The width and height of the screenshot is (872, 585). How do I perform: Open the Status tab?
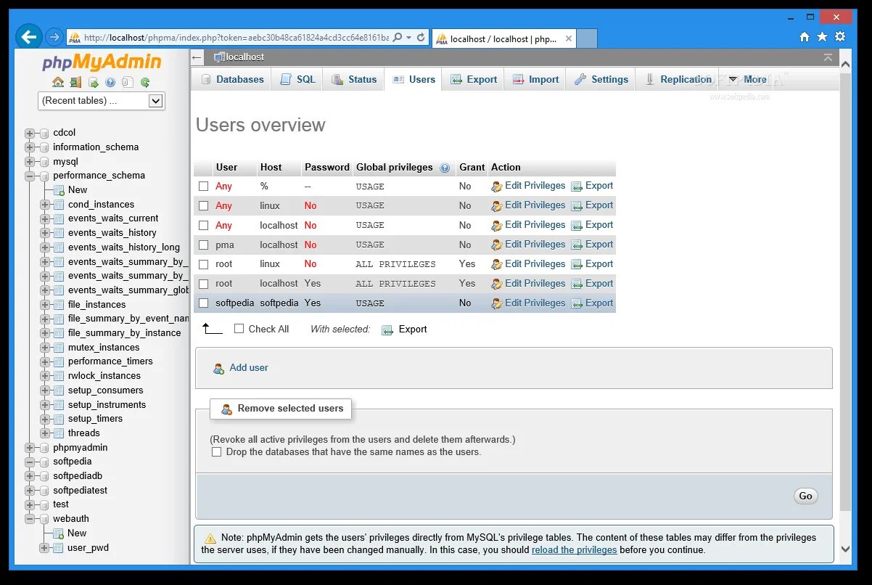pyautogui.click(x=354, y=80)
